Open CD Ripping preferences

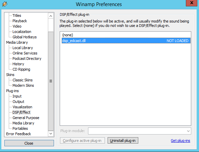click(21, 69)
